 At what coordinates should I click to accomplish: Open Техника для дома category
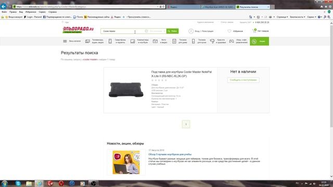point(180,41)
